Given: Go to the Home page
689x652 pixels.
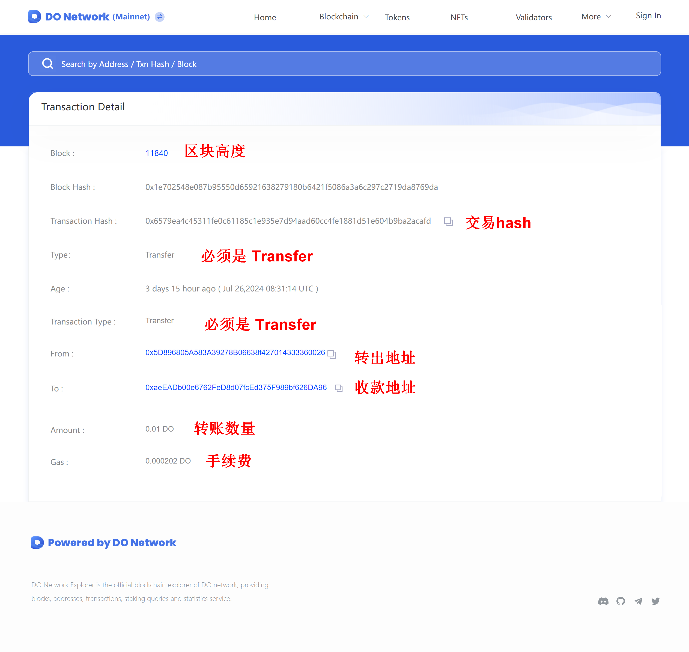Looking at the screenshot, I should (x=265, y=17).
